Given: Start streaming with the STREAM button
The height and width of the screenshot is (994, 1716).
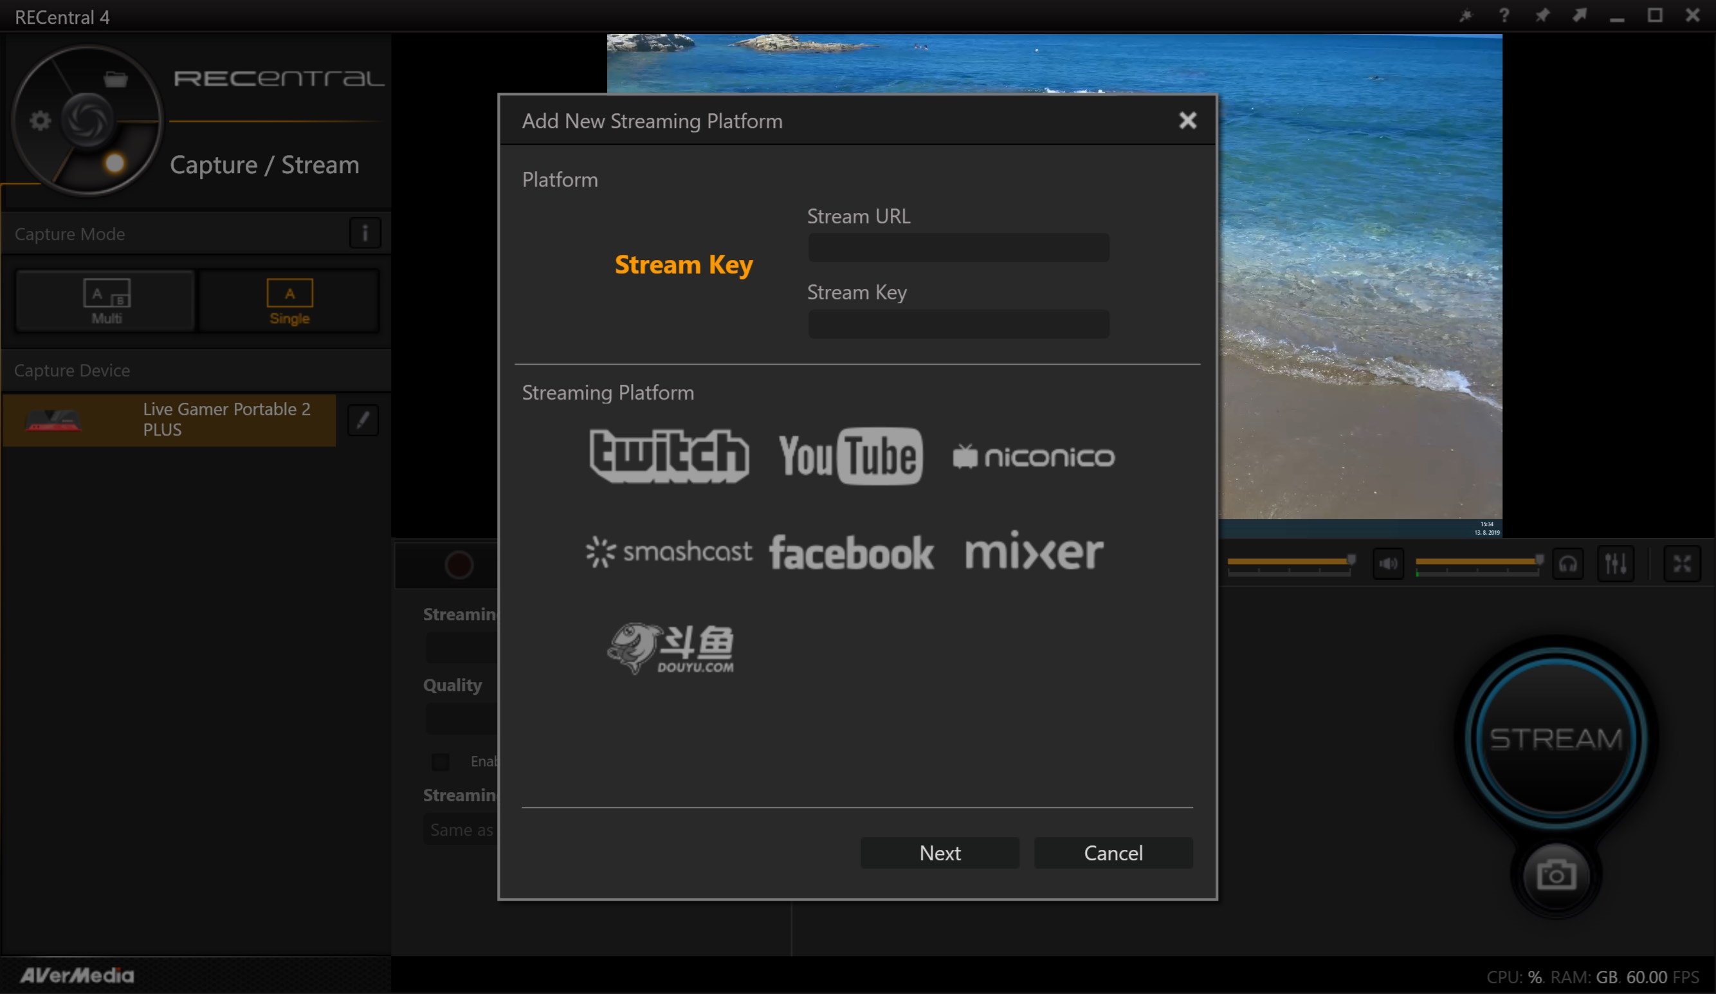Looking at the screenshot, I should (1556, 738).
